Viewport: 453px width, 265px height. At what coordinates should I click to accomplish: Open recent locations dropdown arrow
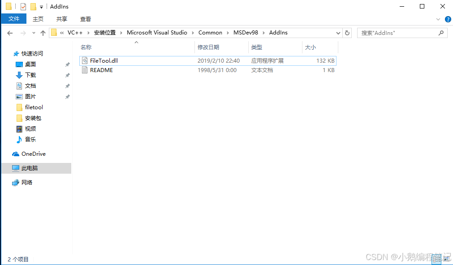coord(34,33)
